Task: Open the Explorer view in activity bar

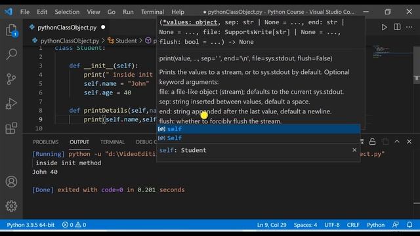Action: coord(11,30)
